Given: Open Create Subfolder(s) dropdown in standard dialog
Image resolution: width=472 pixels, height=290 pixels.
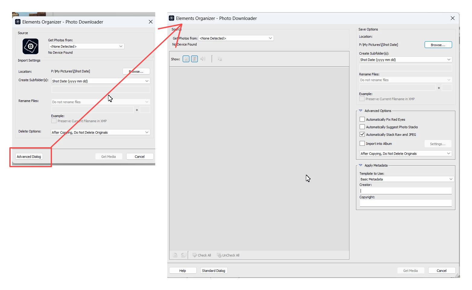Looking at the screenshot, I should click(x=101, y=81).
